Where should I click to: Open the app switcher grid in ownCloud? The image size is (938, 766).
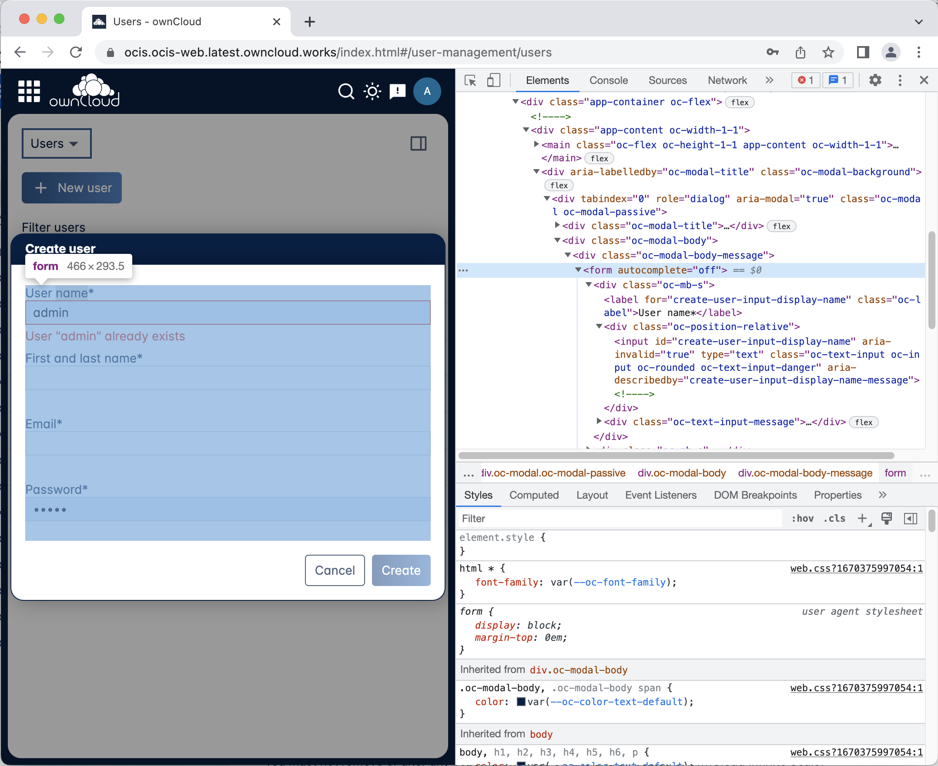[x=29, y=90]
